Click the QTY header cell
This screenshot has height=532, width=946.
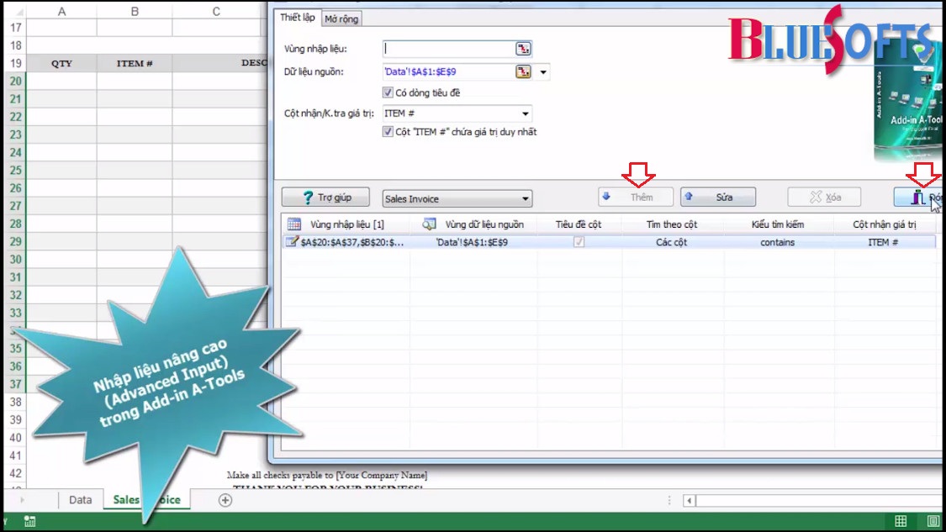click(61, 63)
